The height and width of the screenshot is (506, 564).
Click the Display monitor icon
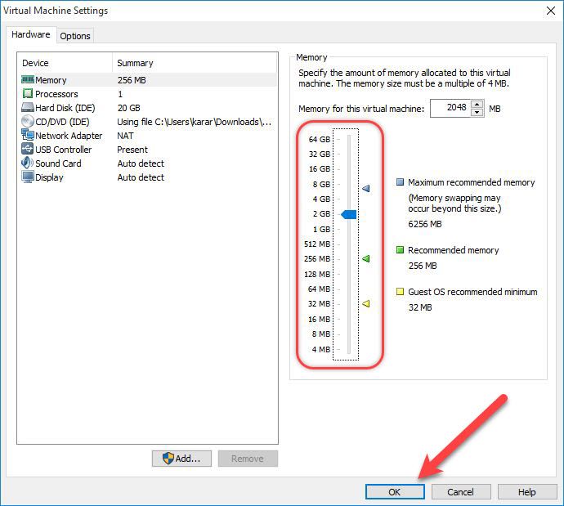[27, 177]
